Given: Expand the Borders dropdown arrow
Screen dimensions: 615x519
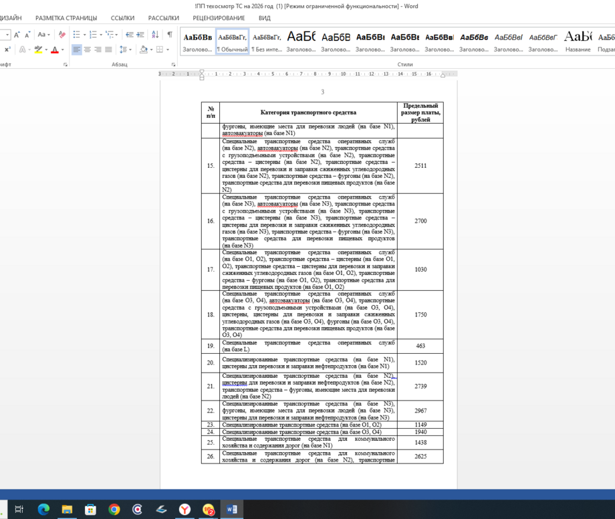Looking at the screenshot, I should tap(168, 49).
